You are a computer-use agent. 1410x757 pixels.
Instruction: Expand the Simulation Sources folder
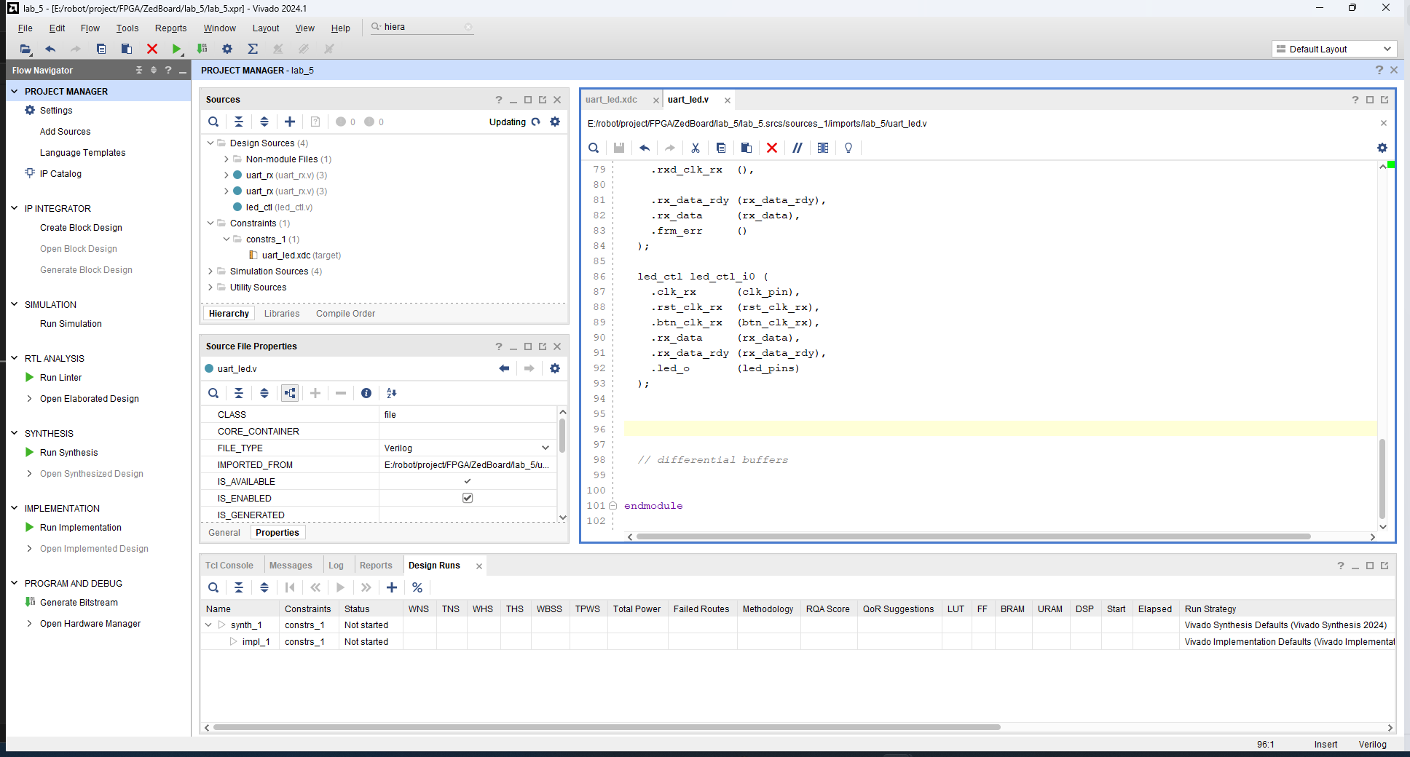(x=210, y=272)
